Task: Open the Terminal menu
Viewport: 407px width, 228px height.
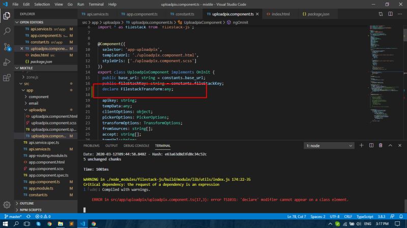Action: [96, 5]
